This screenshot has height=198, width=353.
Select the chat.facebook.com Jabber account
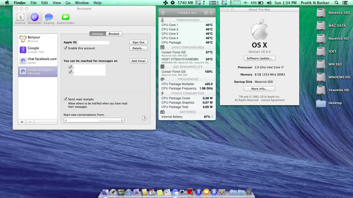pyautogui.click(x=38, y=61)
